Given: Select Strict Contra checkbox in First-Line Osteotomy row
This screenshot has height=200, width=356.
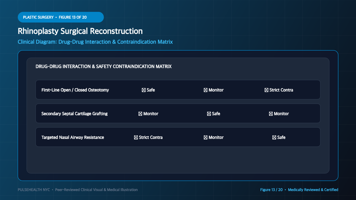Looking at the screenshot, I should 266,90.
